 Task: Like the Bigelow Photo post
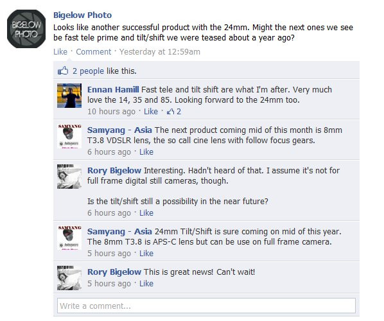(60, 51)
